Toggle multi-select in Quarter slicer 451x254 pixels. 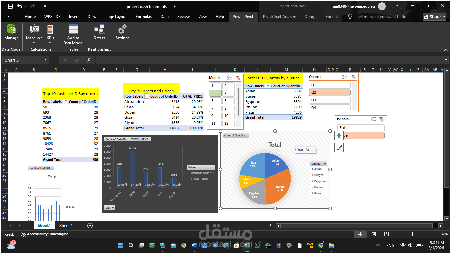click(x=345, y=77)
